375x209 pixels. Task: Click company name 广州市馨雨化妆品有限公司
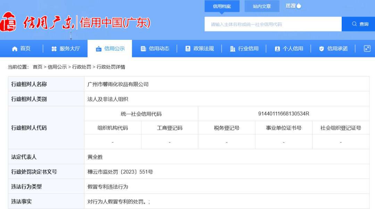coord(118,84)
